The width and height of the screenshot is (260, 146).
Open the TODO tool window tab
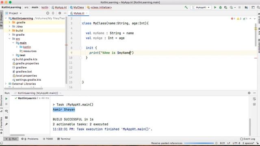48,139
